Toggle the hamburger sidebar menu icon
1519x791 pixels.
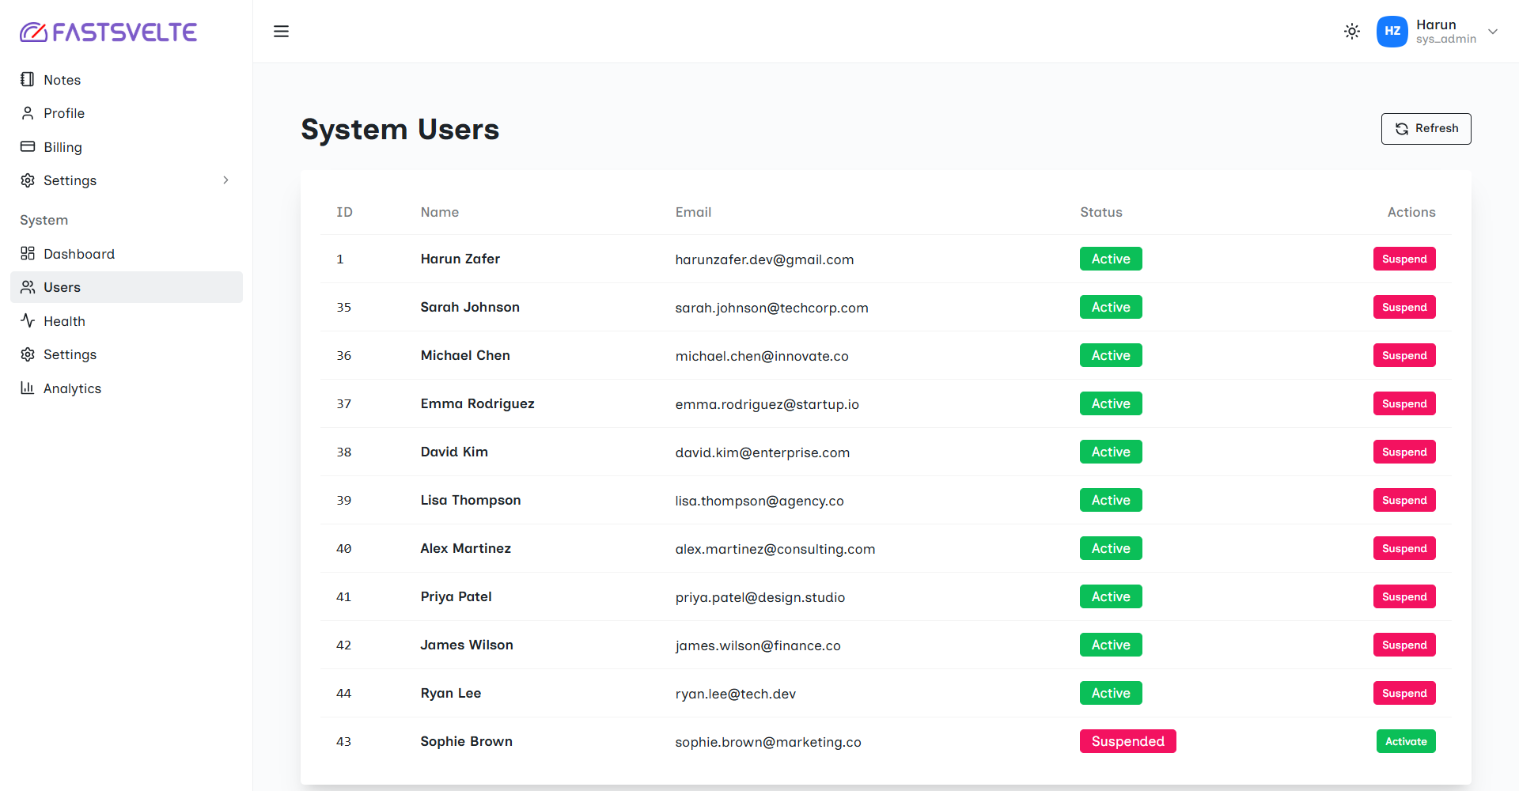(281, 32)
